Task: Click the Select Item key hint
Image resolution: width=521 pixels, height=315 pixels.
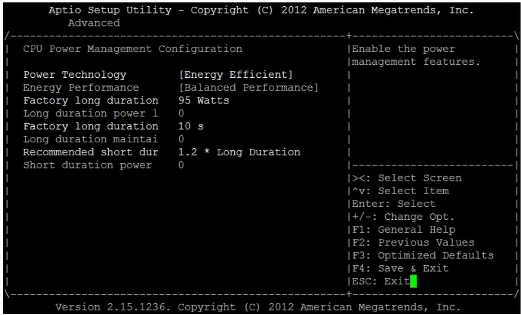Action: click(x=401, y=191)
